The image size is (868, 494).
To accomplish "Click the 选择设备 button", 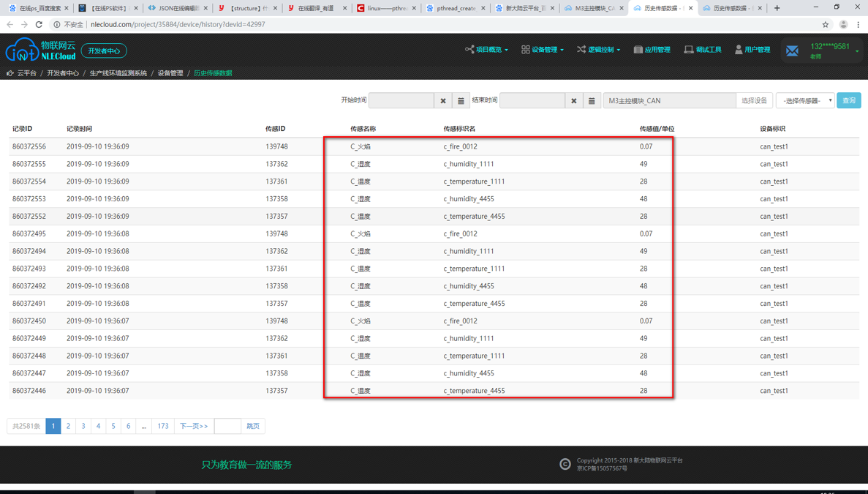I will point(754,101).
